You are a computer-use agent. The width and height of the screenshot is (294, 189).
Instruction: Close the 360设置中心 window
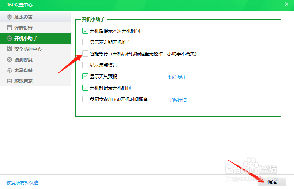pyautogui.click(x=286, y=4)
